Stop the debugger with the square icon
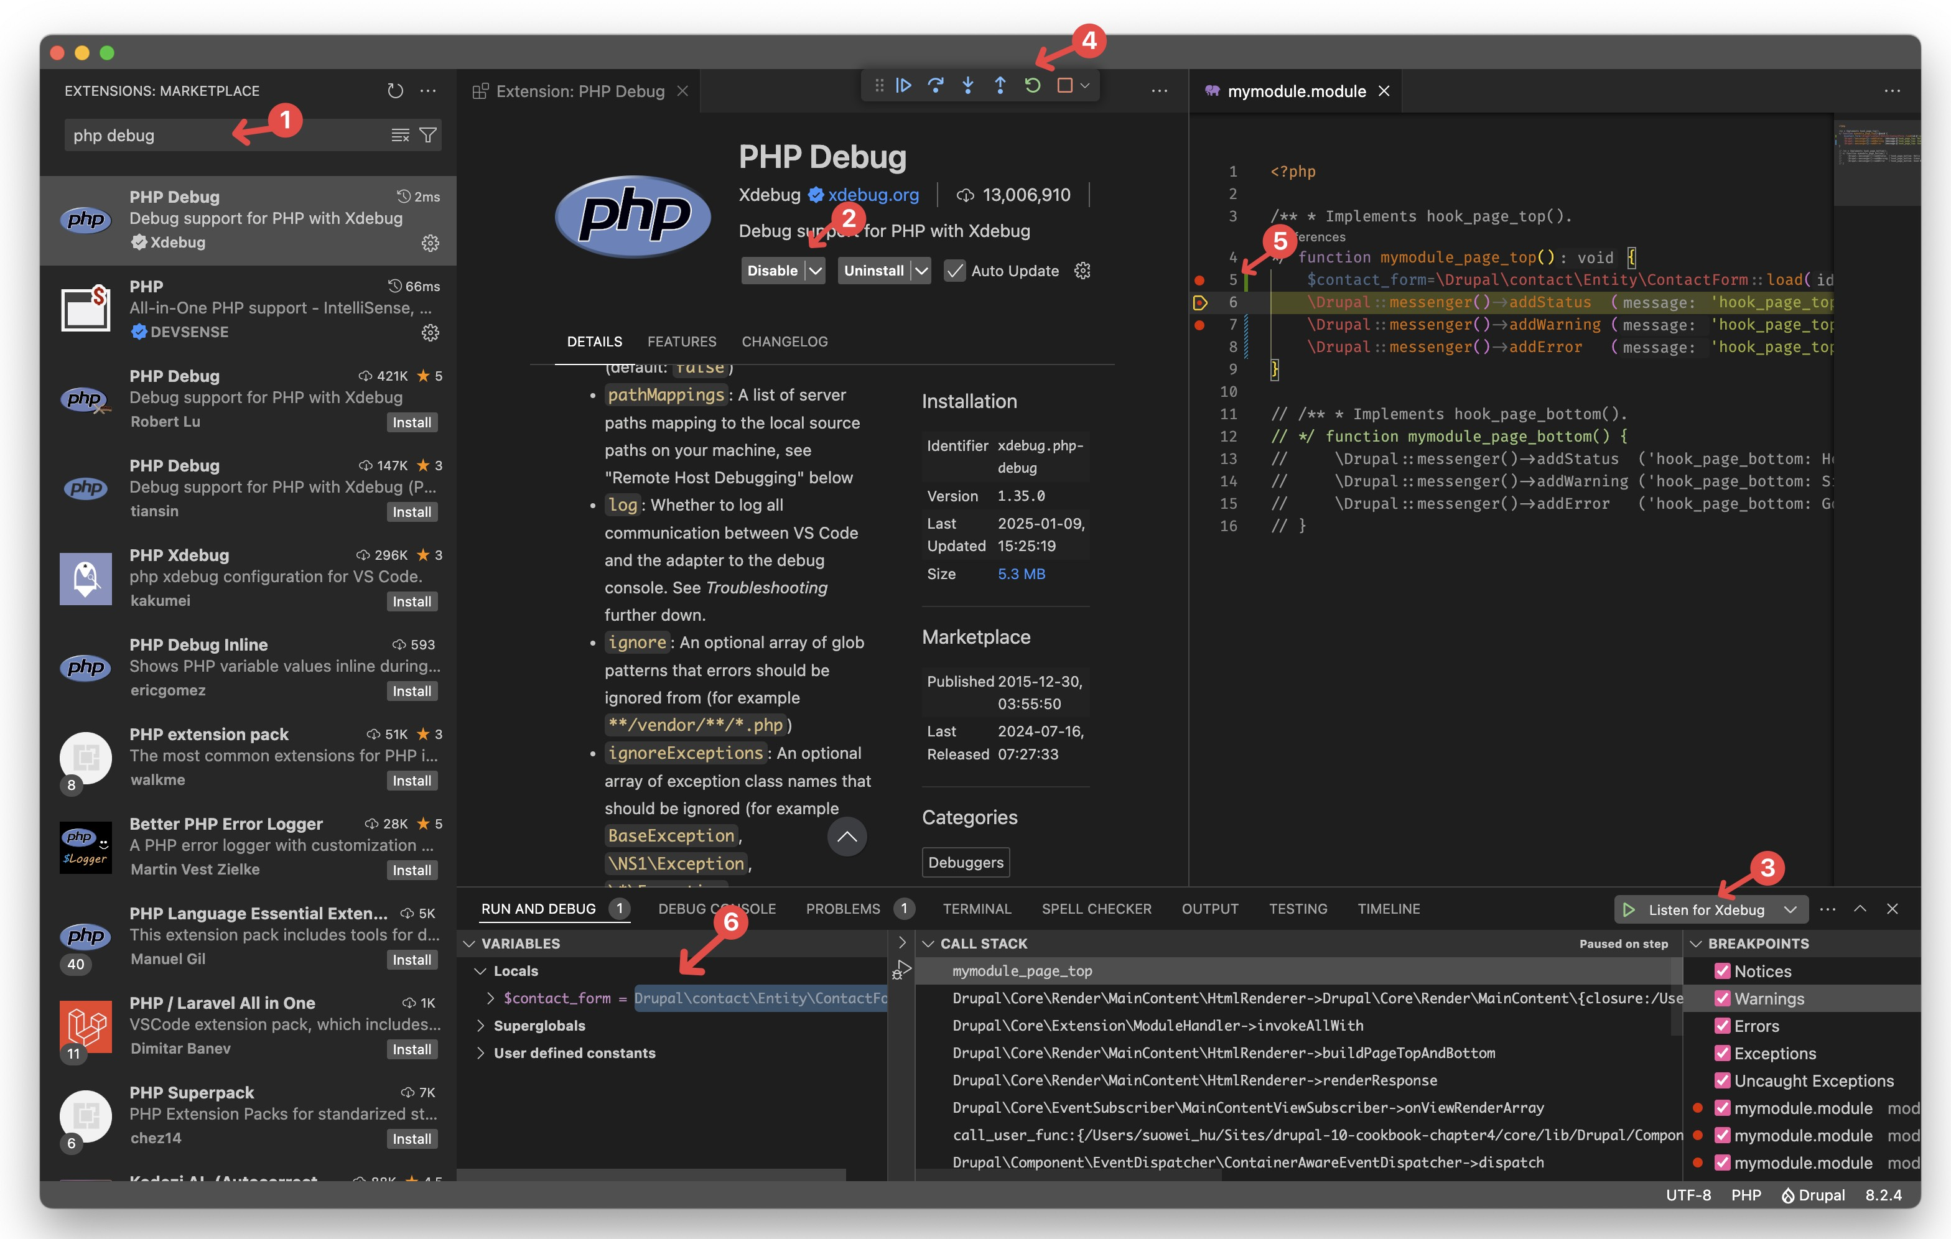Screen dimensions: 1951x1239 1064,85
